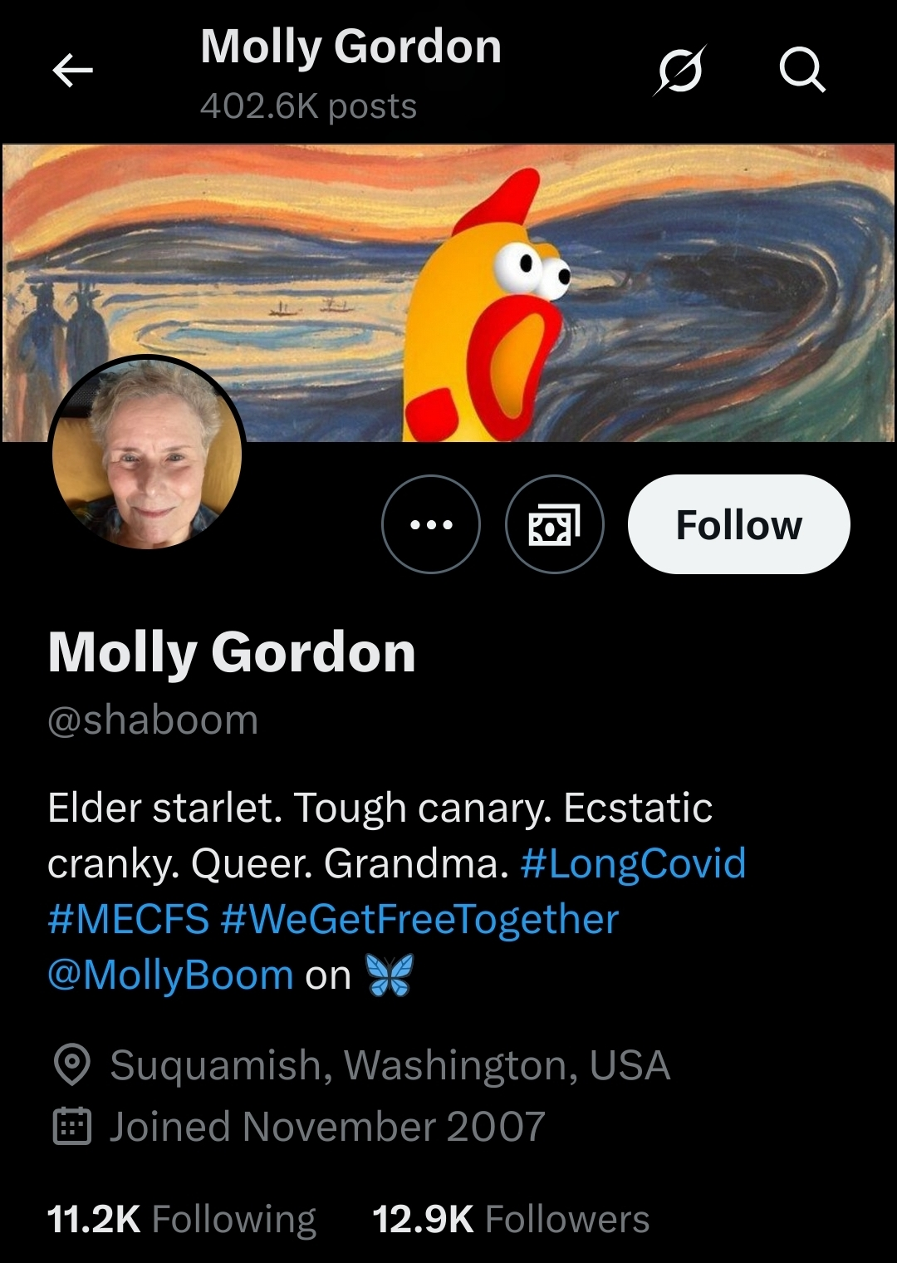Tap the back arrow icon
The image size is (897, 1263).
coord(72,70)
